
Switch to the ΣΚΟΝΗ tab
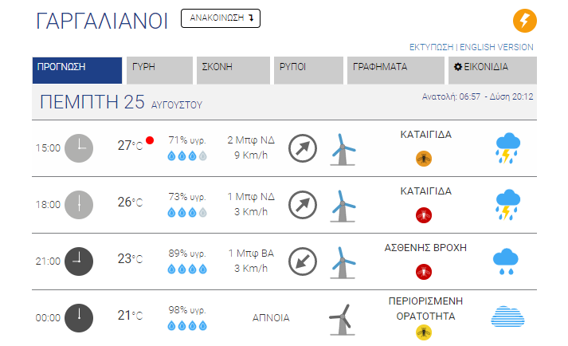233,70
